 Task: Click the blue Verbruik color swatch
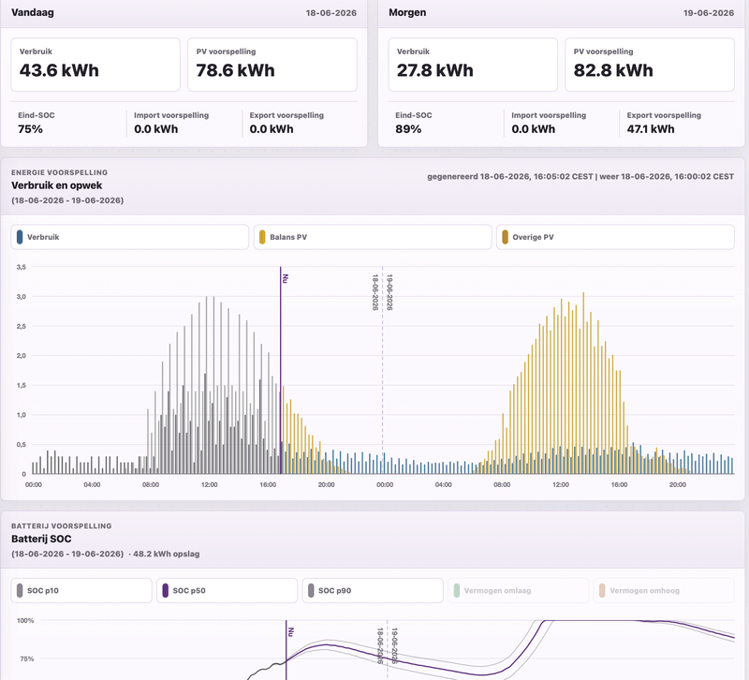tap(20, 237)
